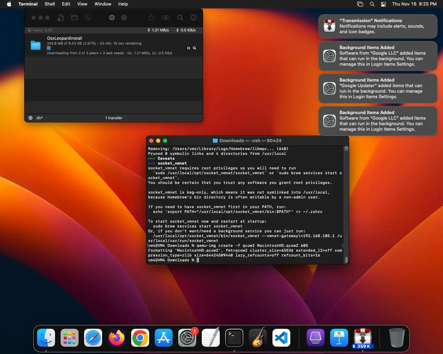Screen dimensions: 443x354
Task: Click the 1.21 MB/s download speed indicator
Action: coord(158,30)
